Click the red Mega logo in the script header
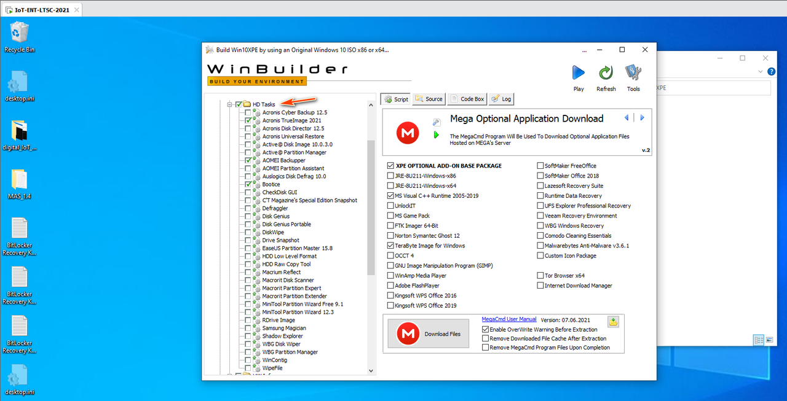The width and height of the screenshot is (787, 401). [x=408, y=133]
